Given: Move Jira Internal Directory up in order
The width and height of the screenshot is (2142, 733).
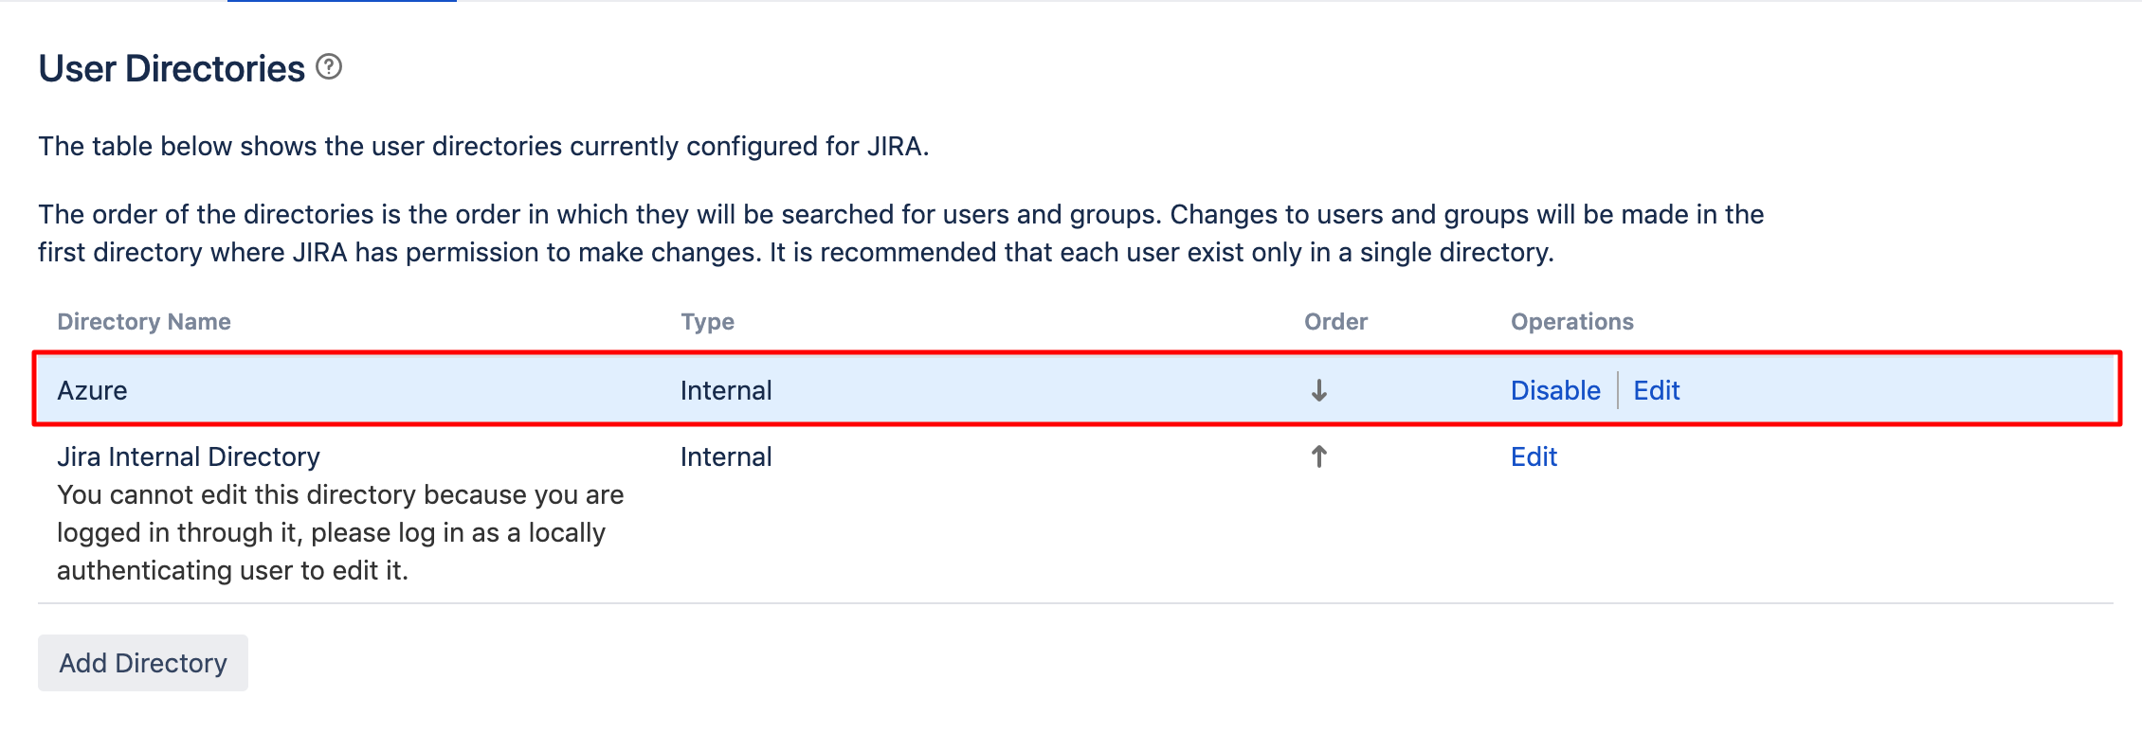Looking at the screenshot, I should [x=1318, y=457].
